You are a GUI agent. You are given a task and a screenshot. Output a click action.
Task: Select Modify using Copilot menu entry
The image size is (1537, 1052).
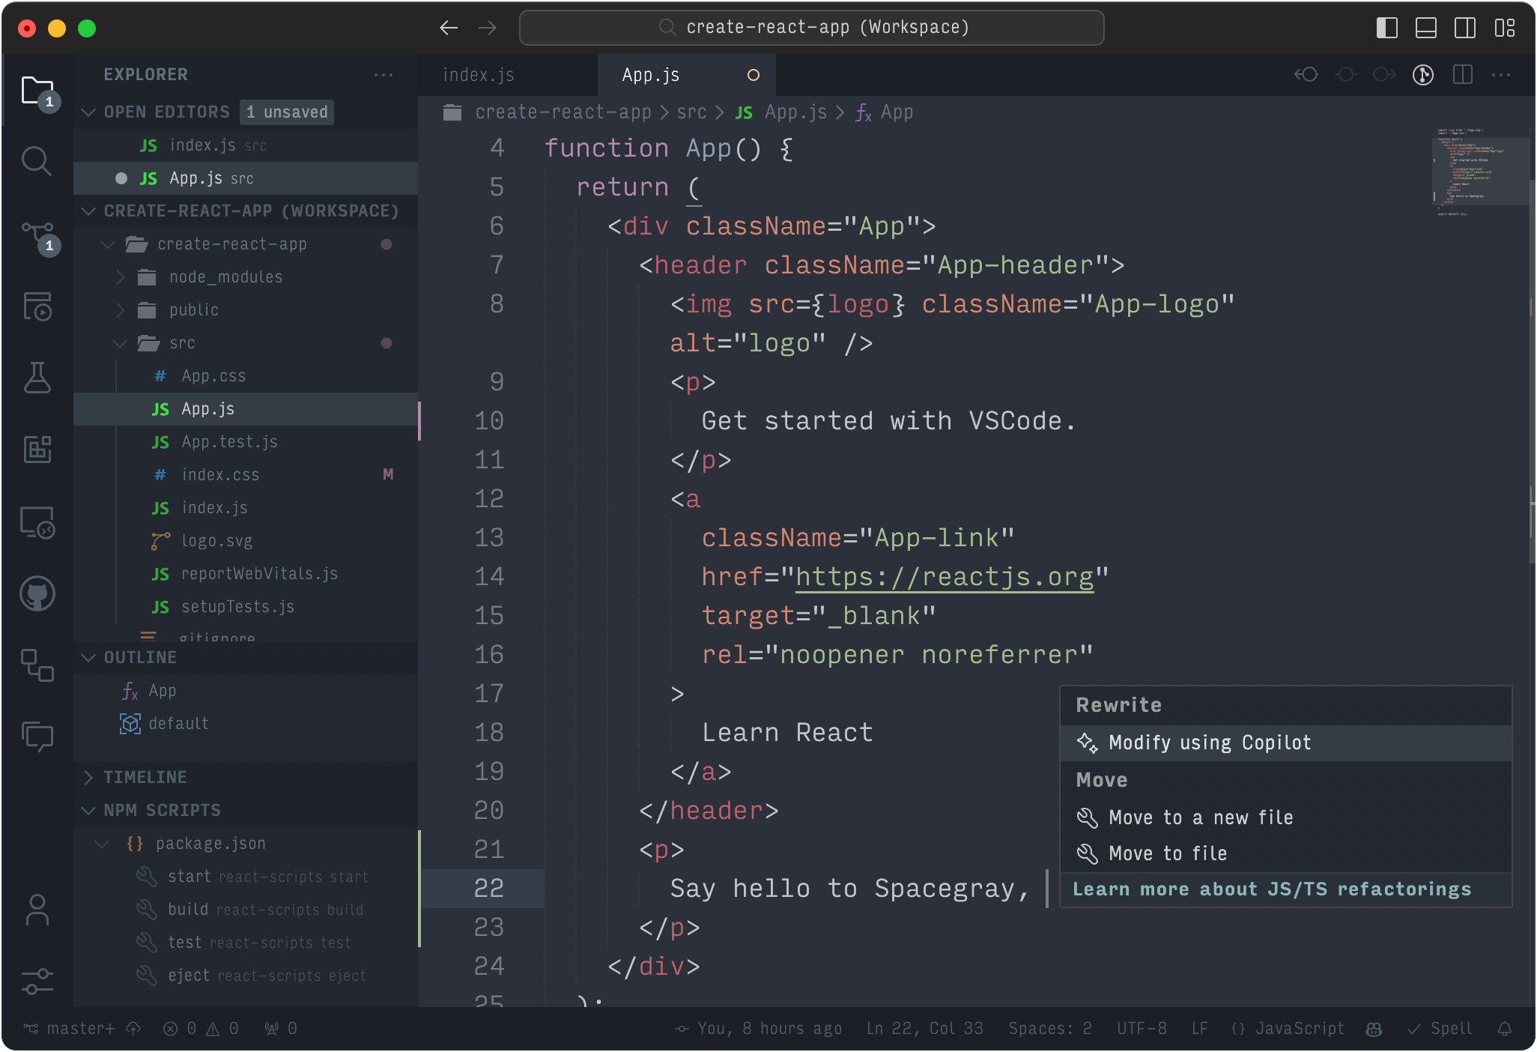[1210, 743]
